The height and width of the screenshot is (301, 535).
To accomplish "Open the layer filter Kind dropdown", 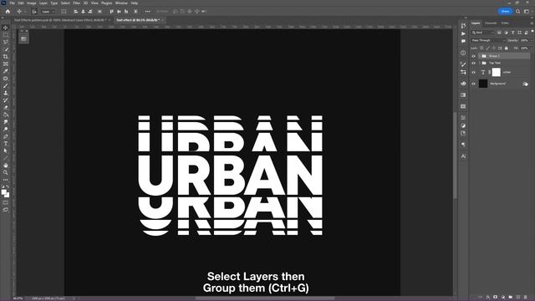I will (x=483, y=33).
